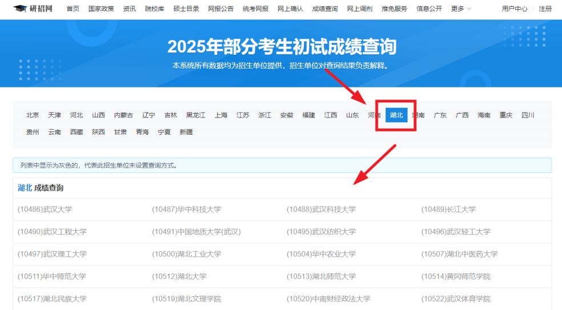Open 网上确认 navigation item
562x310 pixels.
(x=290, y=9)
